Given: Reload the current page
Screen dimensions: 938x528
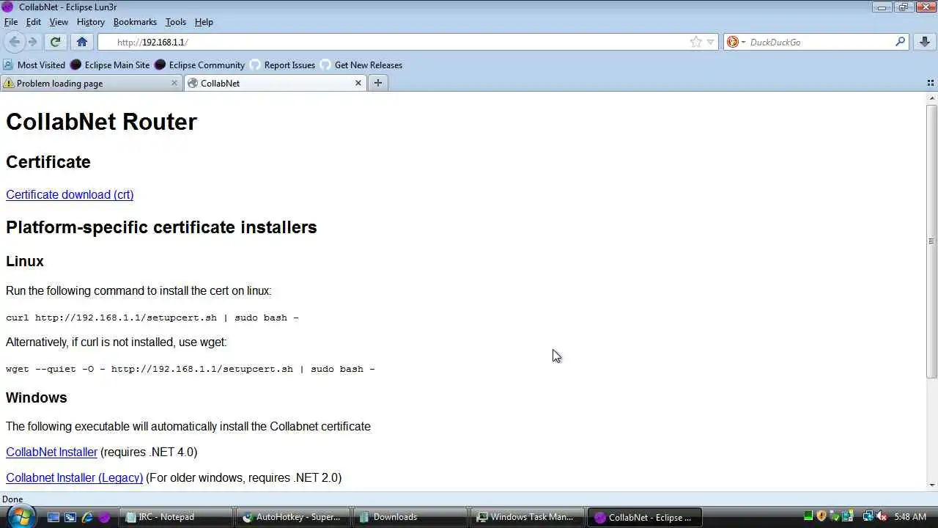Looking at the screenshot, I should (x=55, y=42).
